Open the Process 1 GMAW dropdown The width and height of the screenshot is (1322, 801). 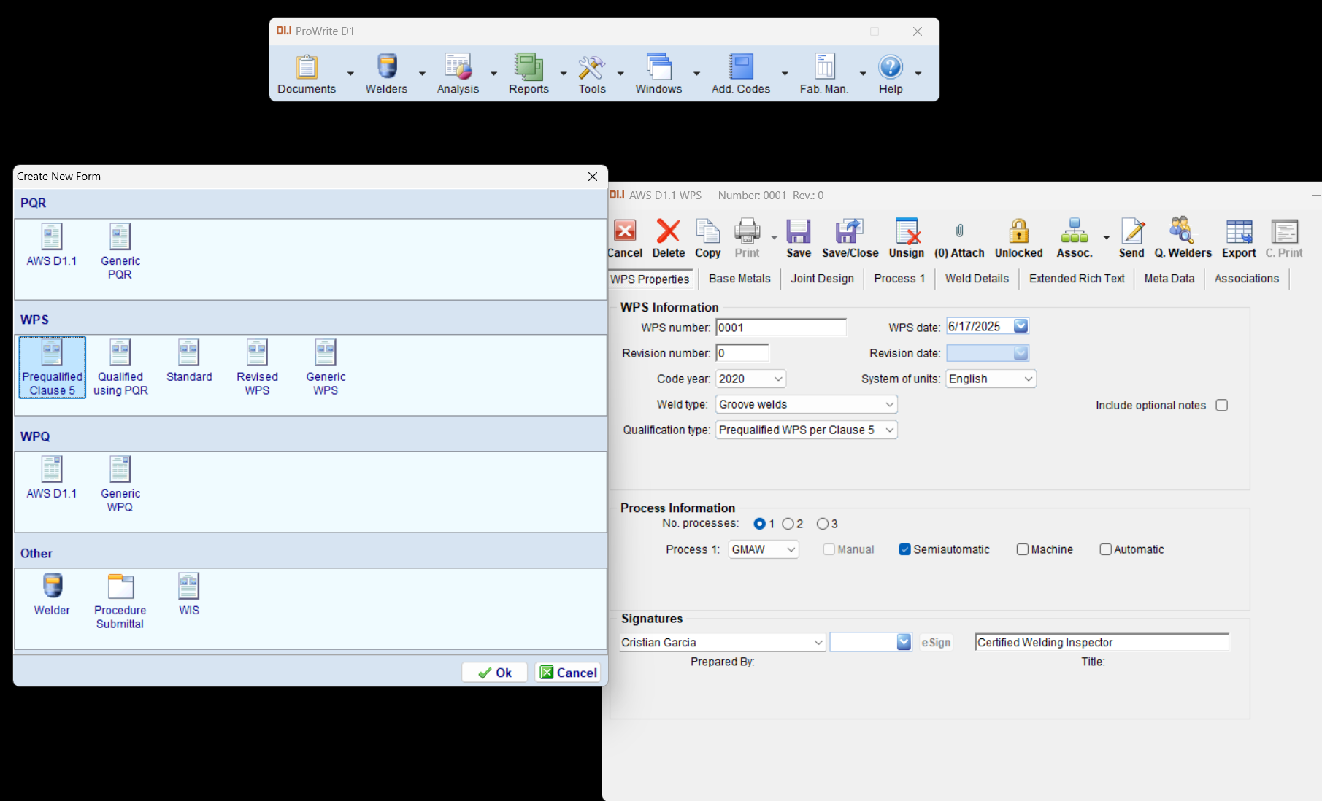pos(791,549)
